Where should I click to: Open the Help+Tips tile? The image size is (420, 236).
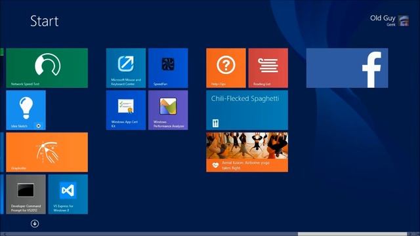click(226, 68)
